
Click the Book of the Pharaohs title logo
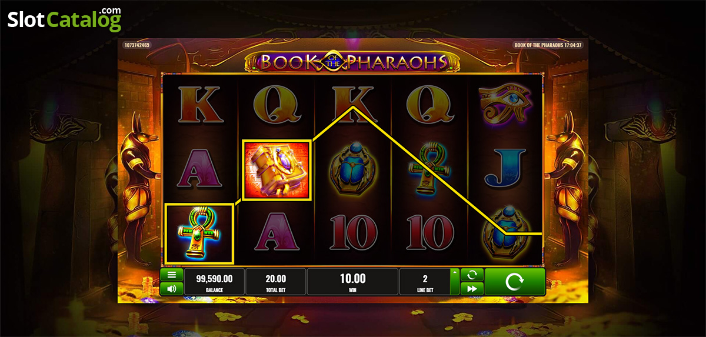click(x=353, y=61)
